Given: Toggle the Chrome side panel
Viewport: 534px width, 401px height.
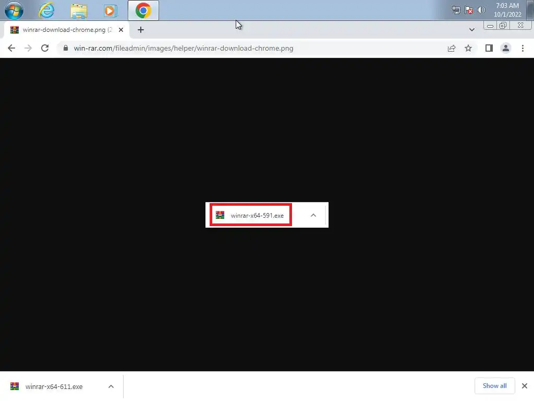Looking at the screenshot, I should 489,48.
